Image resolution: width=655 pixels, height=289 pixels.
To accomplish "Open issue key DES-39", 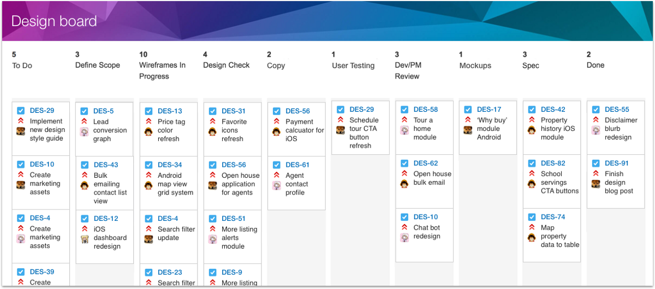I will [42, 272].
